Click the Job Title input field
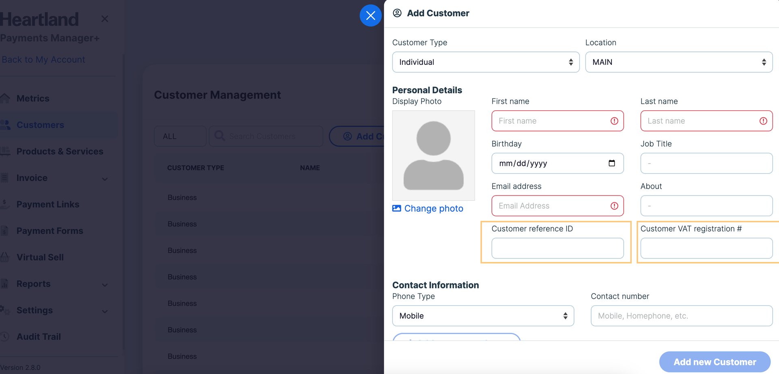The width and height of the screenshot is (779, 374). (706, 163)
